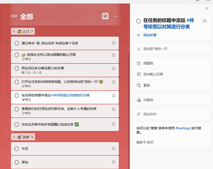213x169 pixels.
Task: Check off 把这项任务分解成更小的步骤 task
Action: click(x=17, y=68)
